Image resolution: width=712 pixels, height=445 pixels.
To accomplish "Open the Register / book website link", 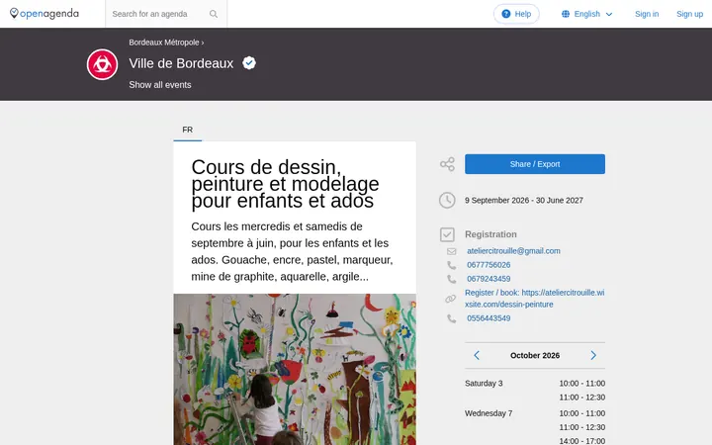I will [x=534, y=299].
